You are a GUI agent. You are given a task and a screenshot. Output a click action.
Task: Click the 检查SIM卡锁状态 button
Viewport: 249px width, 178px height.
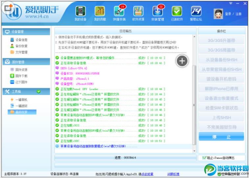[221, 108]
